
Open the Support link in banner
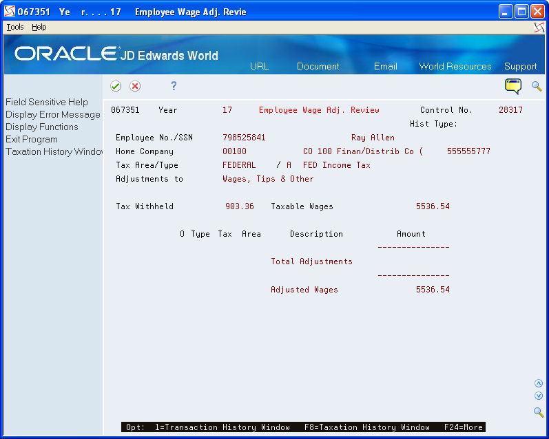(x=520, y=67)
